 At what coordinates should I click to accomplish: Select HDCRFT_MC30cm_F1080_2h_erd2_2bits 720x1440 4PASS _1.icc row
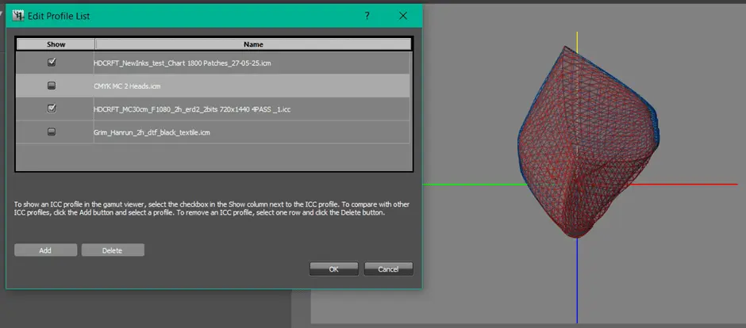(213, 109)
